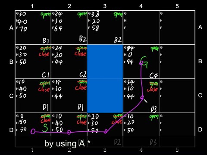Click the magenta path circle in cell D3
The image size is (207, 155).
(106, 131)
